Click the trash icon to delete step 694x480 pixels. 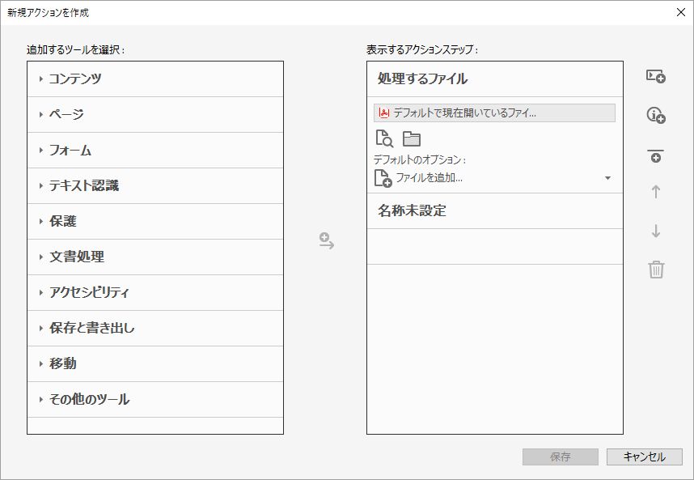[x=656, y=270]
